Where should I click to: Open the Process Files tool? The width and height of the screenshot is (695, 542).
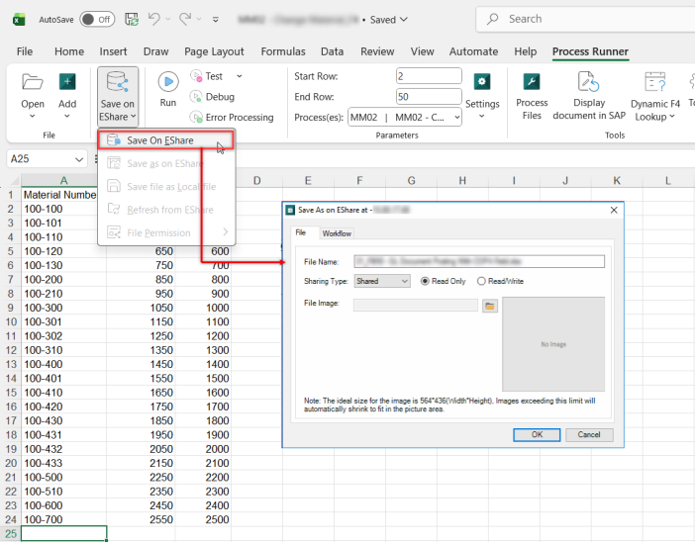[x=531, y=82]
